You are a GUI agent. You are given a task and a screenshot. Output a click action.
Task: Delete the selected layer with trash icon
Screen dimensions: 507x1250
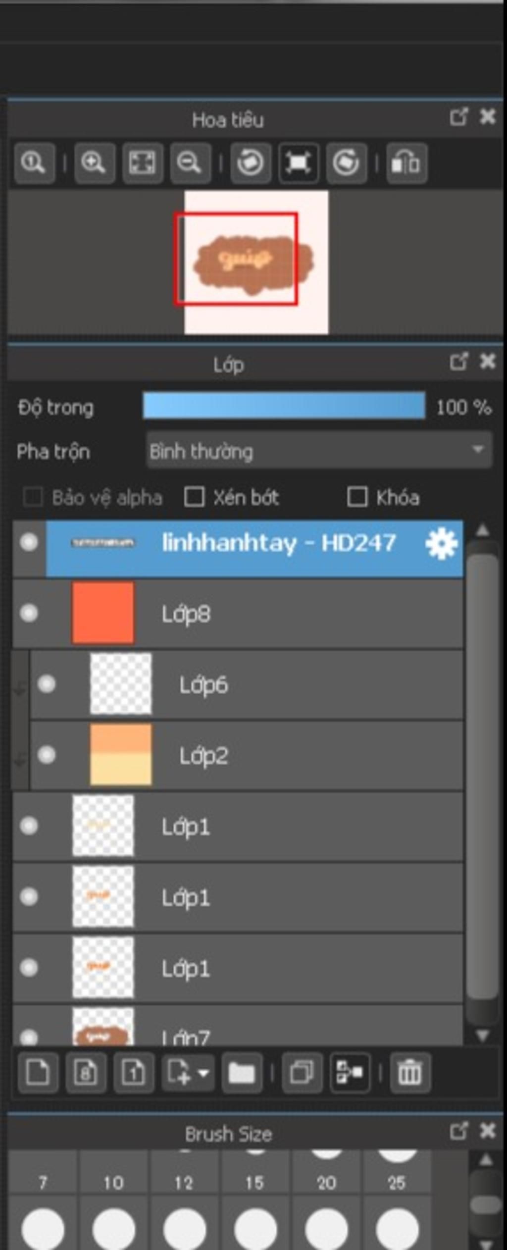409,1073
